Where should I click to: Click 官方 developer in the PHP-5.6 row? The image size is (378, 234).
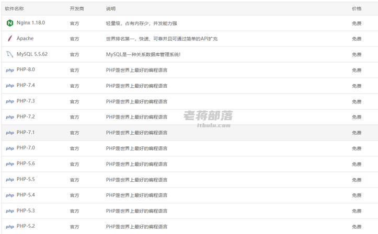pyautogui.click(x=74, y=164)
